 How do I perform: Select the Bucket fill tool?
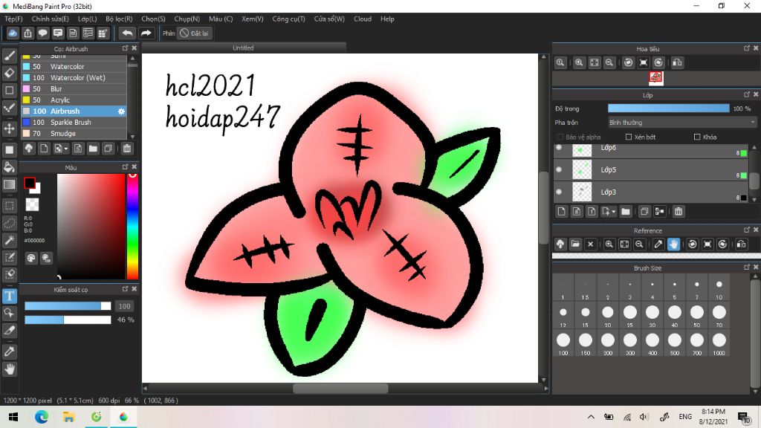[x=9, y=167]
